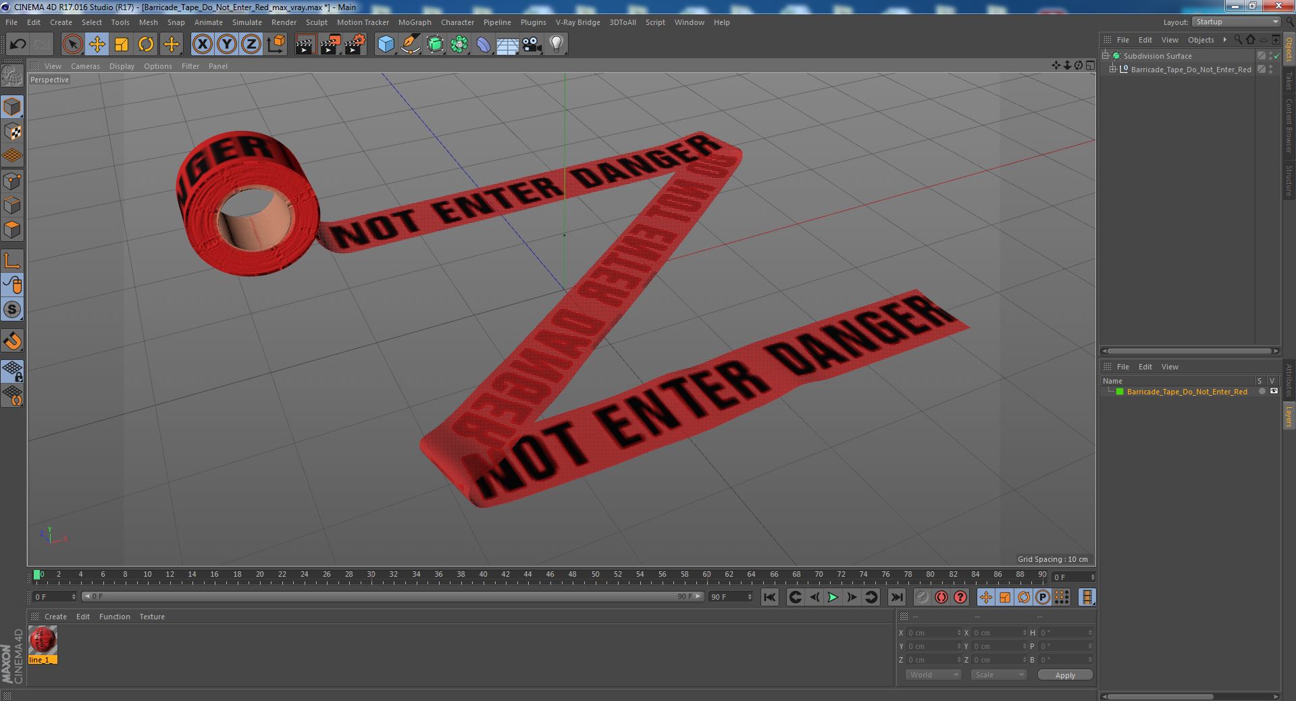Open the Spline Pen tool
This screenshot has height=701, width=1296.
[x=410, y=45]
